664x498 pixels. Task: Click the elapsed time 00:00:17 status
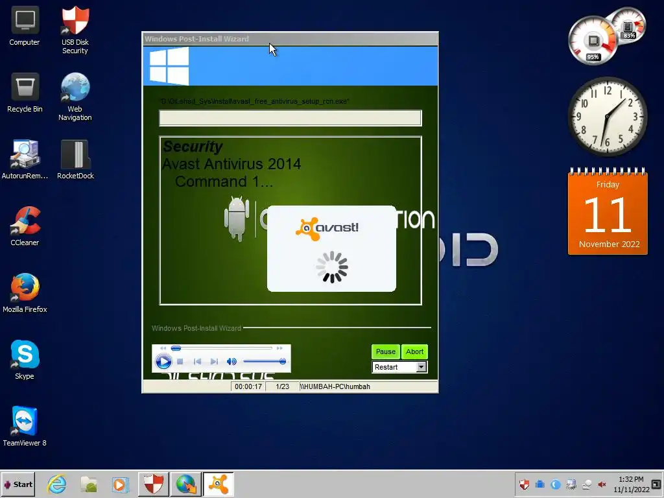[x=248, y=386]
